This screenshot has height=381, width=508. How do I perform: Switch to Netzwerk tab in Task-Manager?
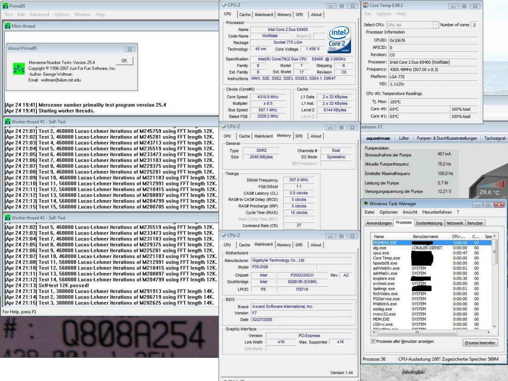coord(454,223)
